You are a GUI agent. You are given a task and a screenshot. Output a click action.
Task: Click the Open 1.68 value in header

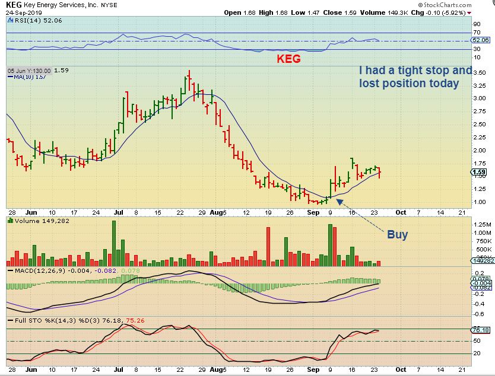(x=240, y=13)
